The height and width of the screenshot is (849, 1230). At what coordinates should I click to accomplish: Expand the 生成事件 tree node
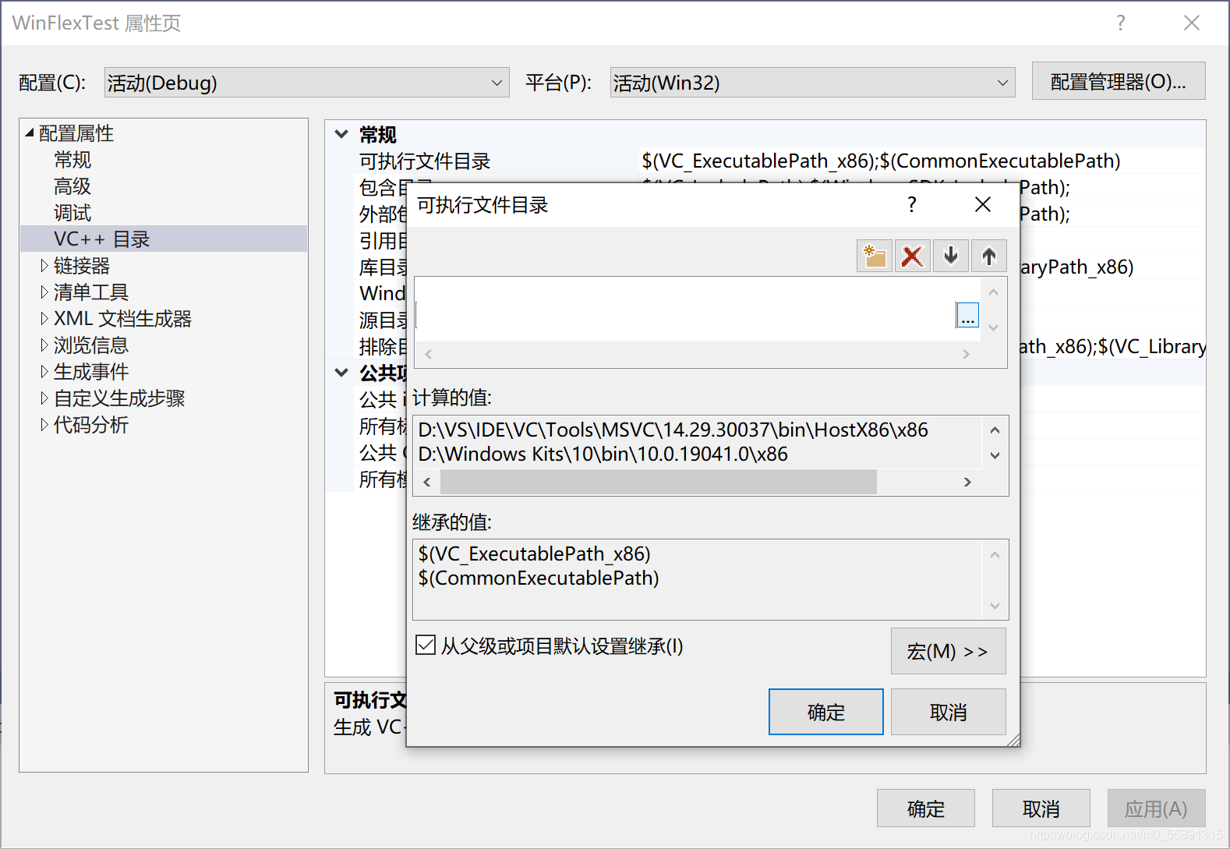44,372
